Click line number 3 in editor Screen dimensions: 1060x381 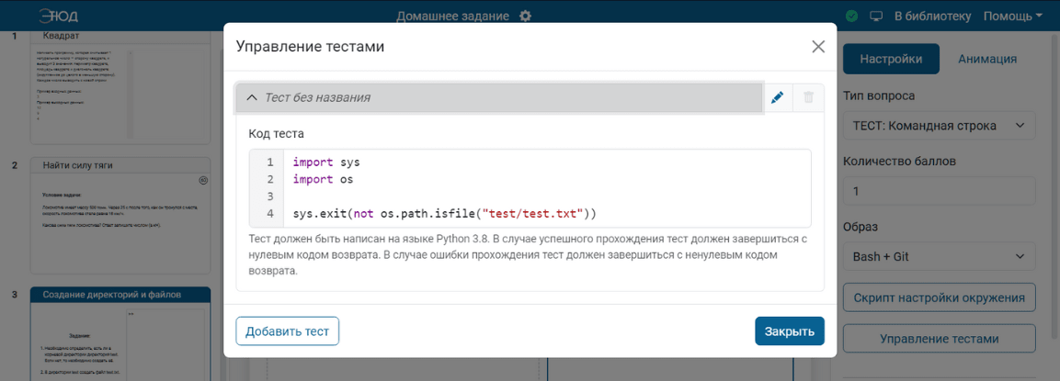click(x=269, y=196)
